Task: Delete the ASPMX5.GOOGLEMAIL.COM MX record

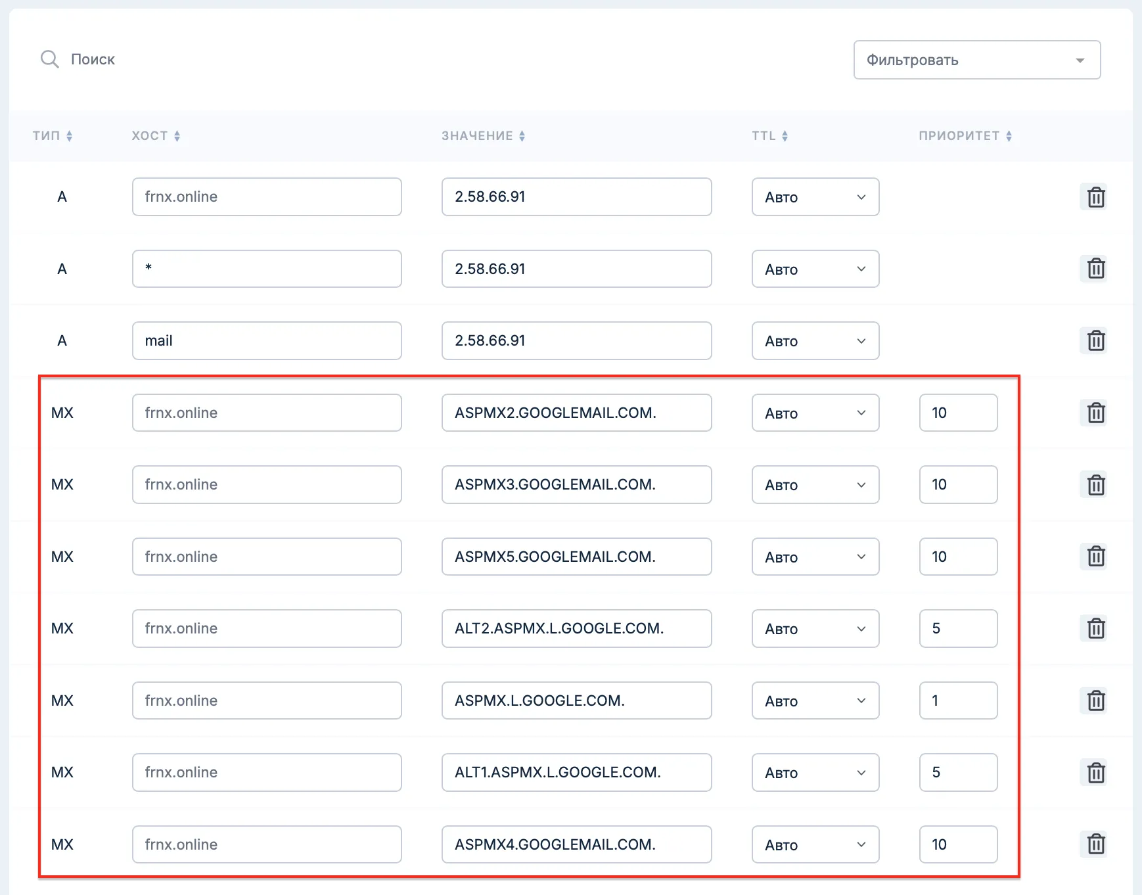Action: [x=1095, y=557]
